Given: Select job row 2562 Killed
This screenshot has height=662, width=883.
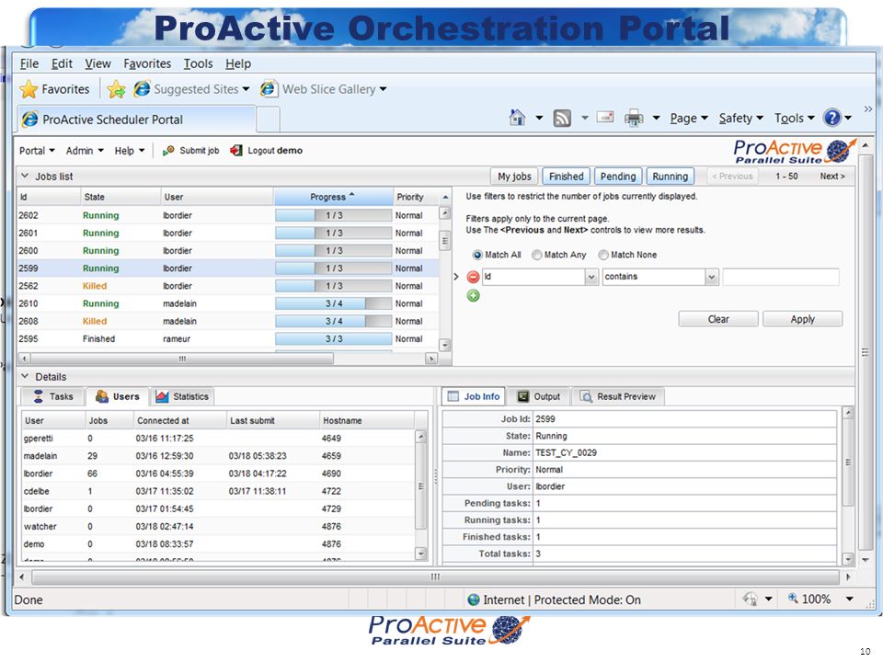Looking at the screenshot, I should [x=228, y=286].
